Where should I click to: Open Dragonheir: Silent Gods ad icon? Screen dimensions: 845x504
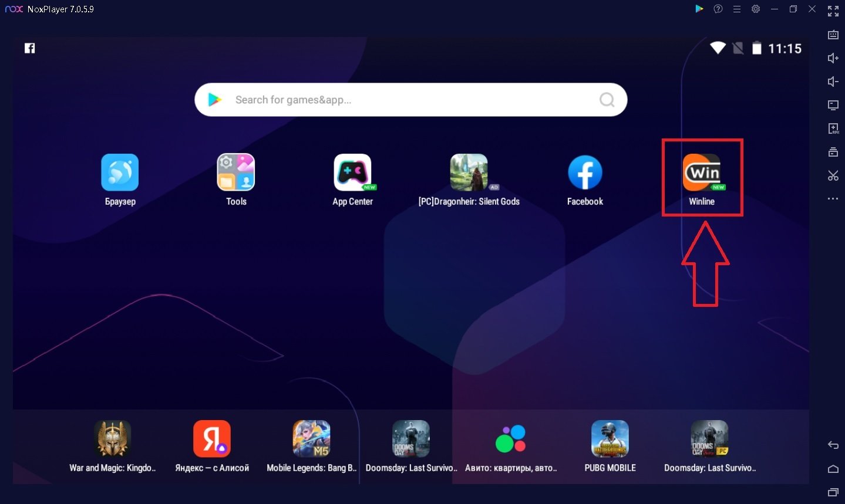click(469, 173)
